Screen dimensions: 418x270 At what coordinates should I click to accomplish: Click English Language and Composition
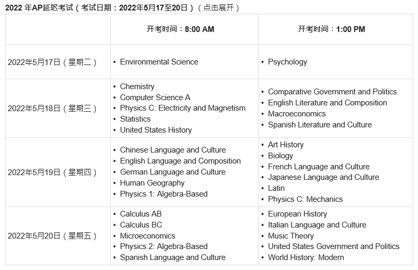[180, 161]
